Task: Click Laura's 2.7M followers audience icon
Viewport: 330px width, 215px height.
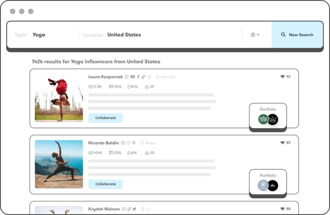Action: (x=91, y=87)
